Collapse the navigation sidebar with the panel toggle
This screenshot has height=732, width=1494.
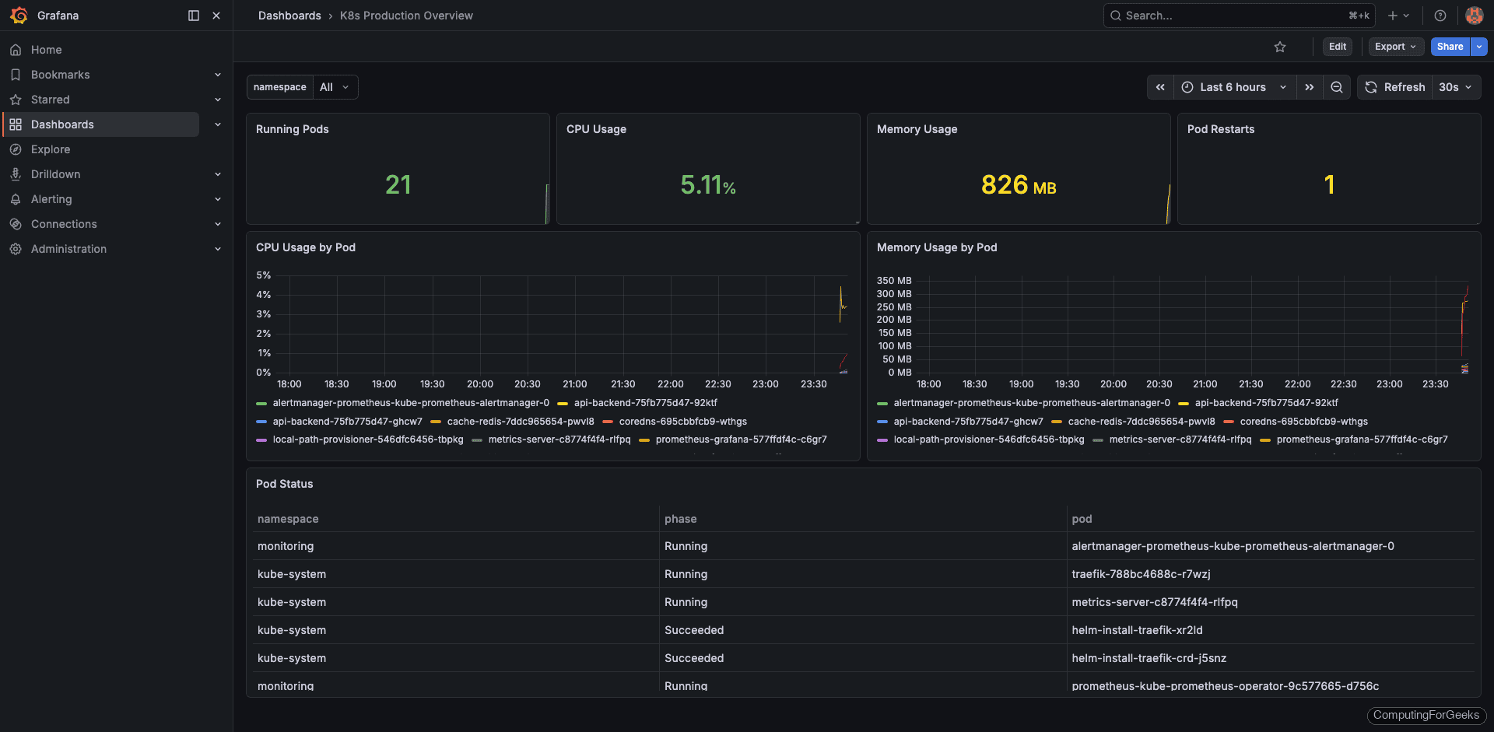(192, 15)
